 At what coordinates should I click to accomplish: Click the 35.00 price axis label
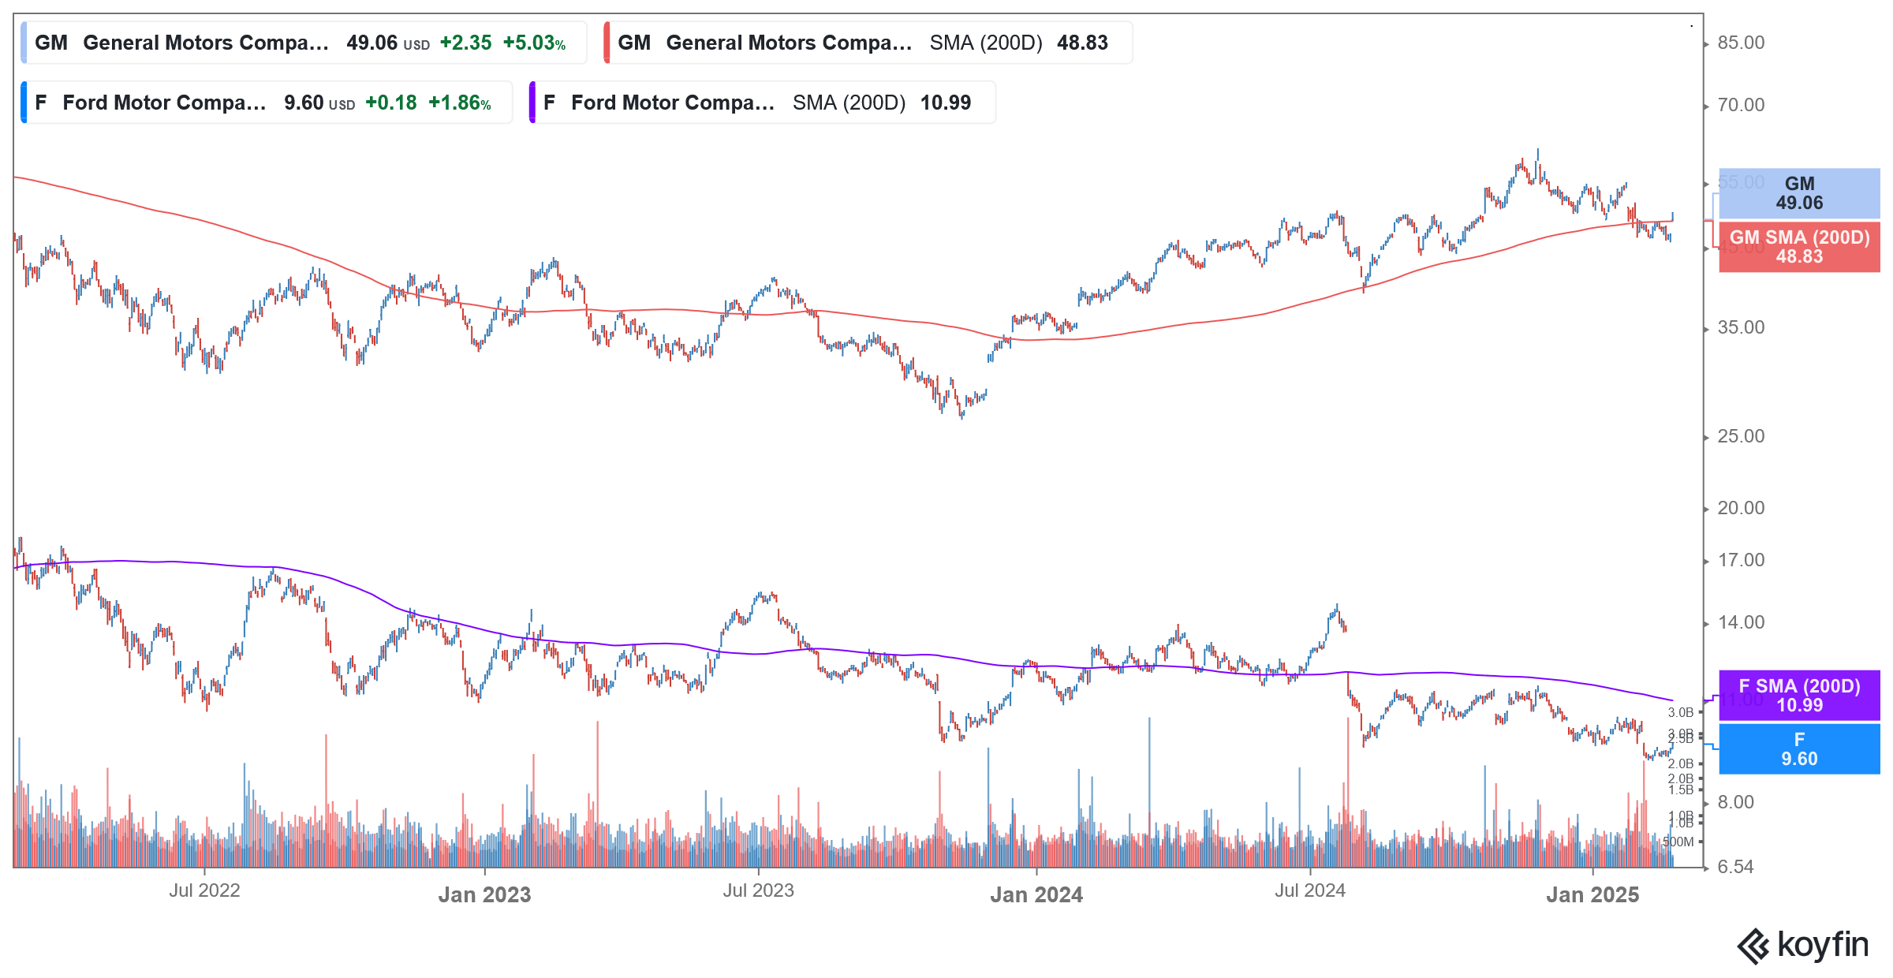tap(1741, 327)
